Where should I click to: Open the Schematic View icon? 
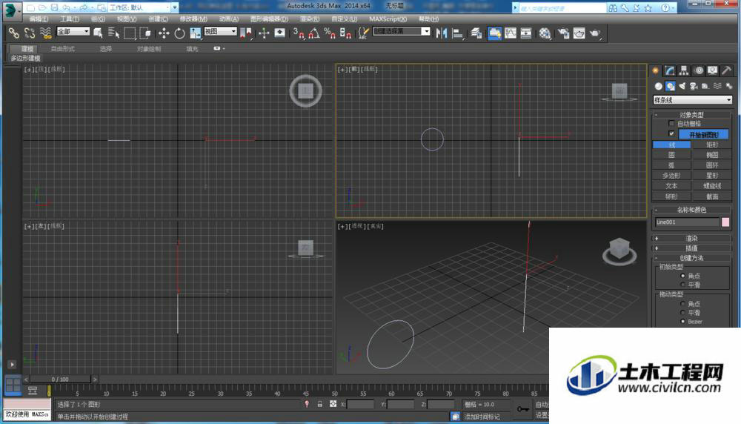pos(526,33)
